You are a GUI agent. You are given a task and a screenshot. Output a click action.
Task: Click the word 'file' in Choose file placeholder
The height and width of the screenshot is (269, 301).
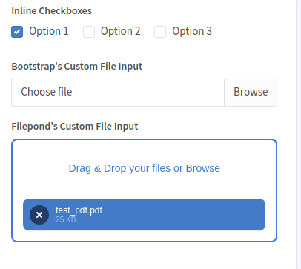pyautogui.click(x=64, y=92)
